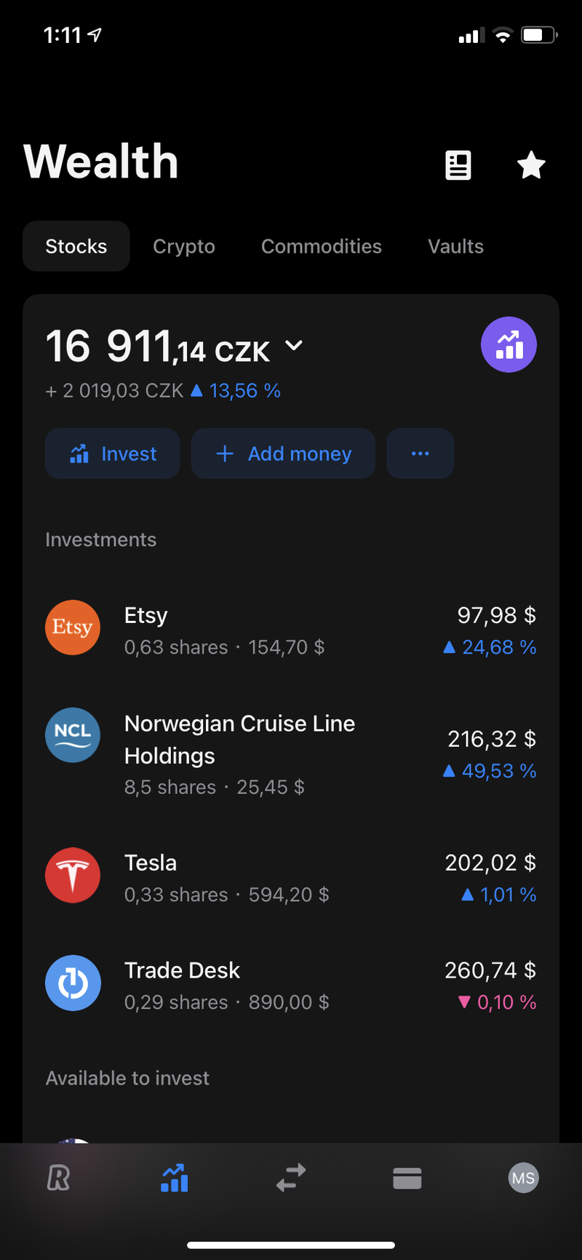Select the Stocks tab
Screen dimensions: 582x1260
pos(76,247)
